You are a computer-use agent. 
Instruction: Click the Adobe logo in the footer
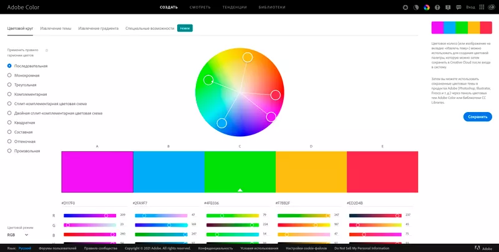point(483,248)
